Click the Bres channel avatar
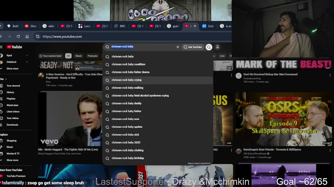 pos(41,76)
